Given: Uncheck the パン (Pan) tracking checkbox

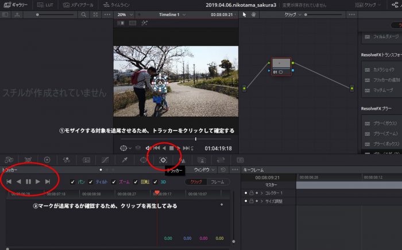Looking at the screenshot, I should pos(72,182).
